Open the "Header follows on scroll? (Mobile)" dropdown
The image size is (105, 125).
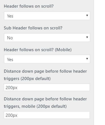point(47,59)
